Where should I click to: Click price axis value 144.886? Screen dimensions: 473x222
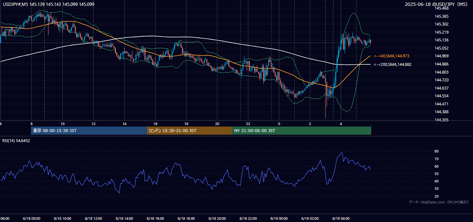pos(441,64)
